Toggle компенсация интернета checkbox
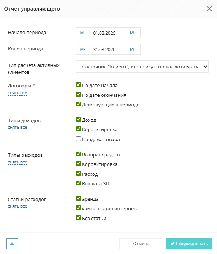Screen dimensions: 217x254 [x=79, y=208]
